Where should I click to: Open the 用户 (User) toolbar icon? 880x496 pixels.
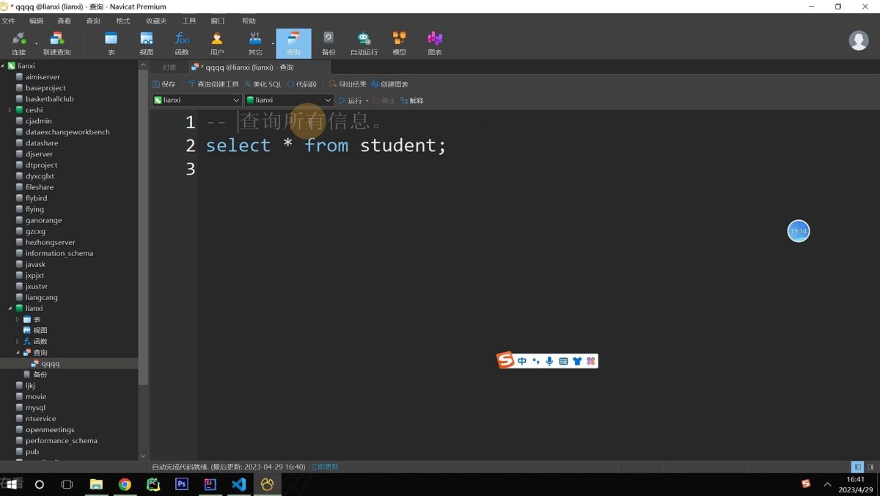(217, 43)
